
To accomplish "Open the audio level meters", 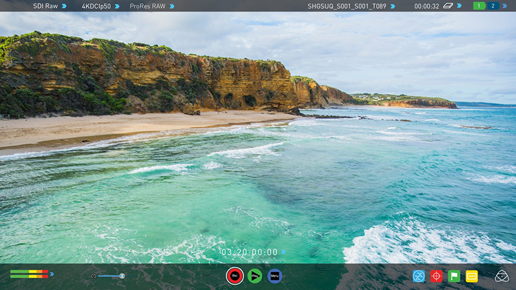I will pos(29,274).
